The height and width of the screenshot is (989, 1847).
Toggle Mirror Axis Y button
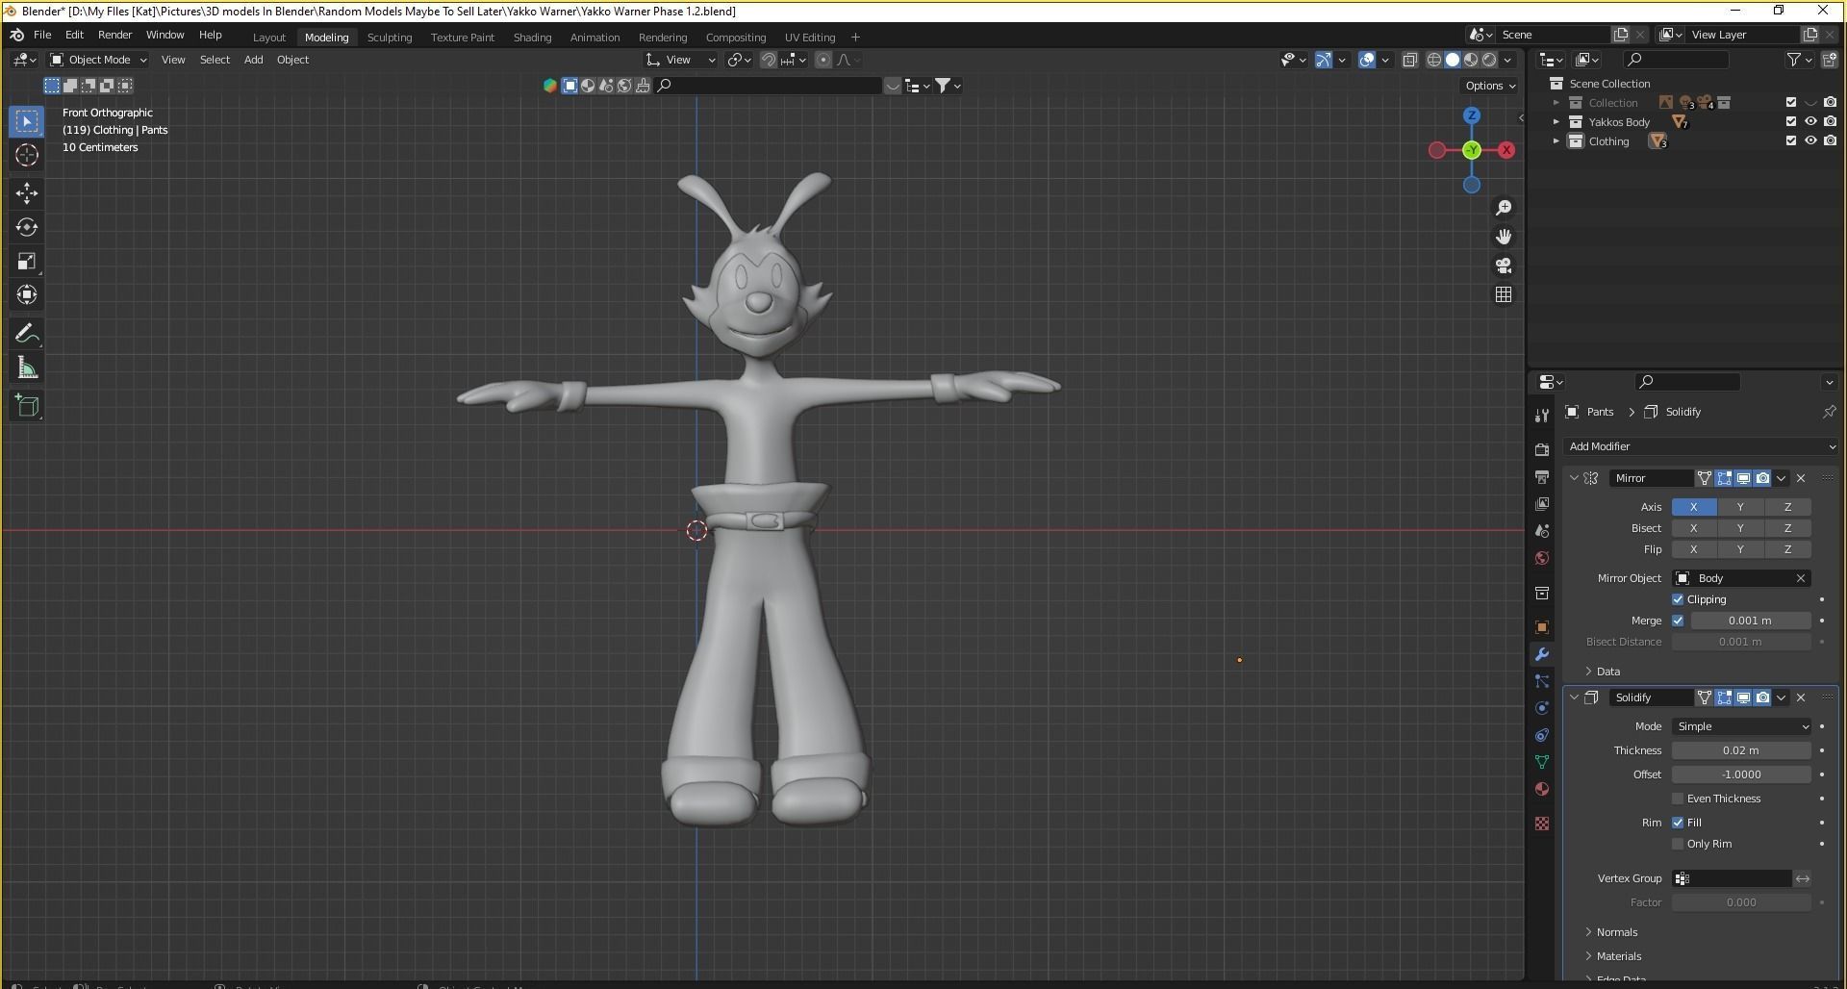(1740, 507)
